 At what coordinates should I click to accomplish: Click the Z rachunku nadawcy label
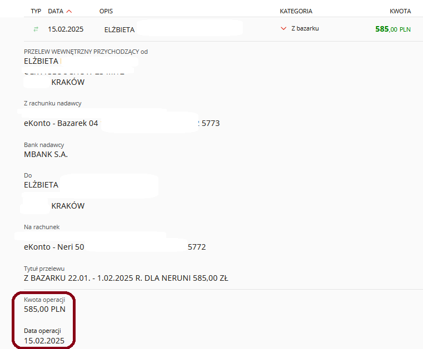point(53,103)
